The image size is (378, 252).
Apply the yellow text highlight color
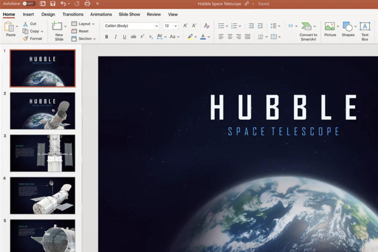pos(190,37)
